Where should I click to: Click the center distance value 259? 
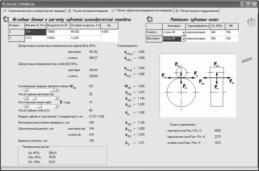click(91, 122)
